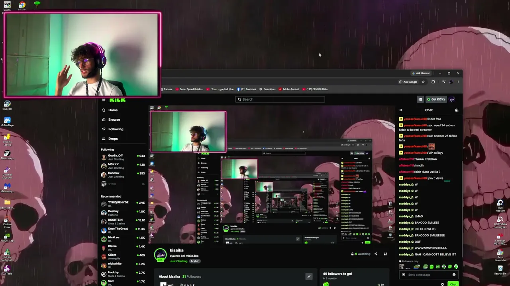Open GooBa_Off channel in Following list

[x=123, y=157]
